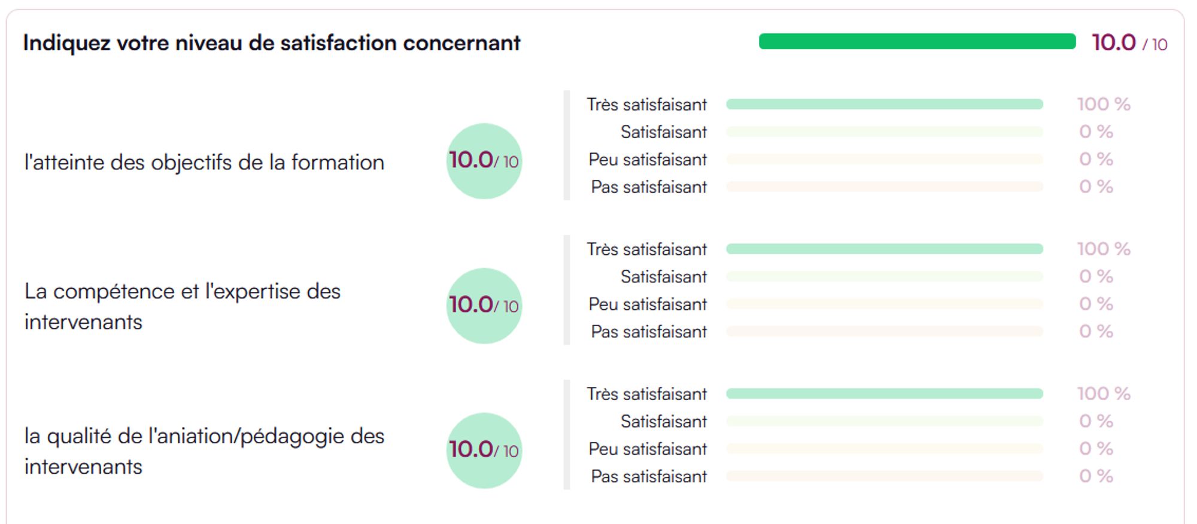Select the 'La compétence et l'expertise des intervenants' label
Viewport: 1197px width, 524px height.
183,306
